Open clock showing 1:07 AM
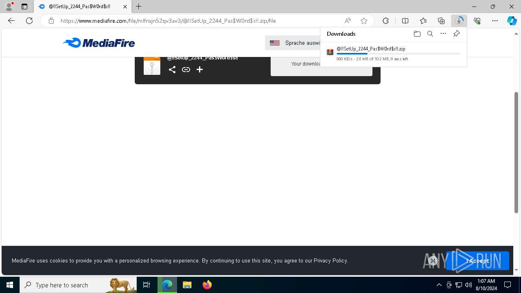Image resolution: width=521 pixels, height=293 pixels. (486, 285)
